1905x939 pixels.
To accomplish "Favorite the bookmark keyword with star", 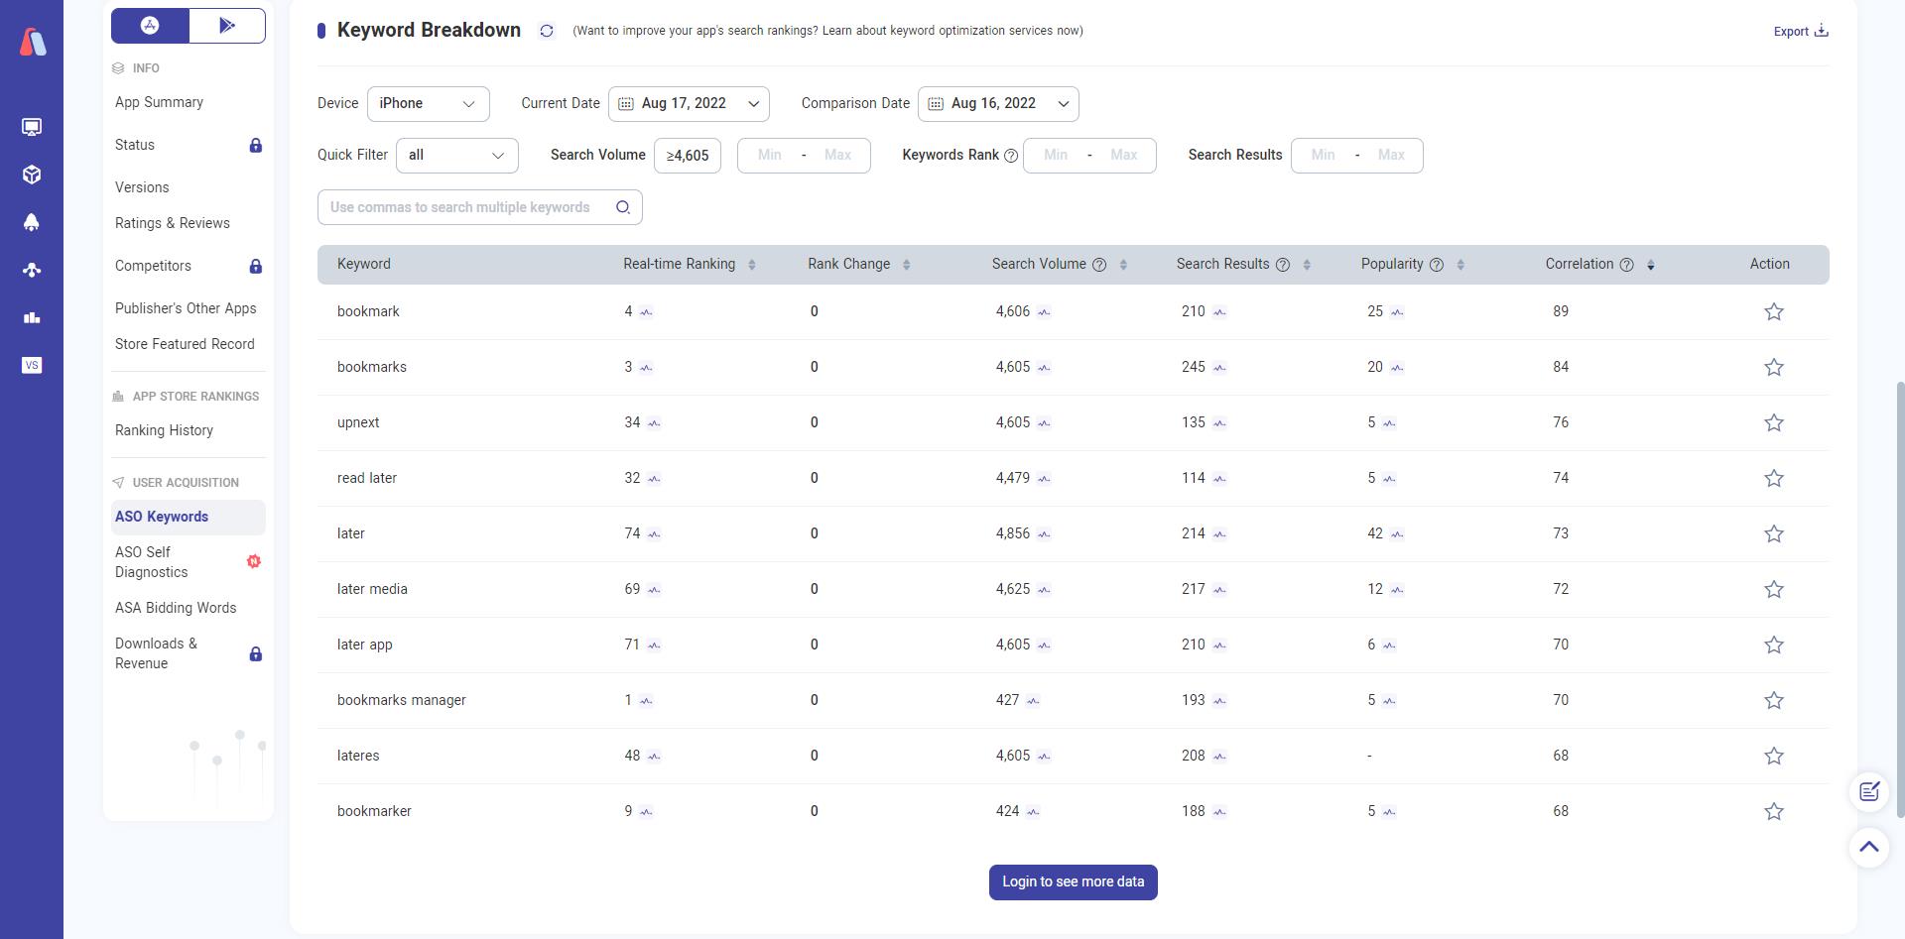I will click(x=1774, y=311).
